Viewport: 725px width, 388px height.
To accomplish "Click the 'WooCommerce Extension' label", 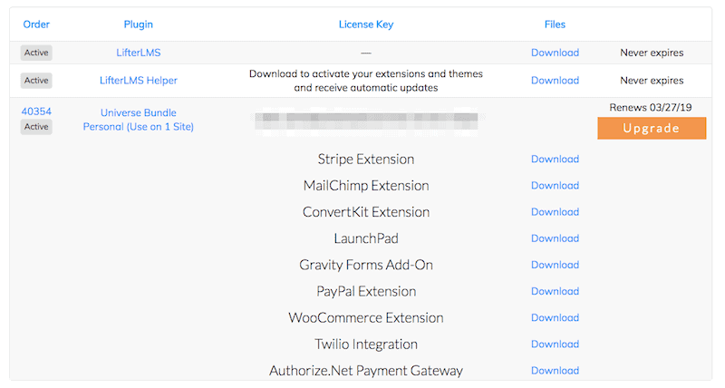I will 366,317.
